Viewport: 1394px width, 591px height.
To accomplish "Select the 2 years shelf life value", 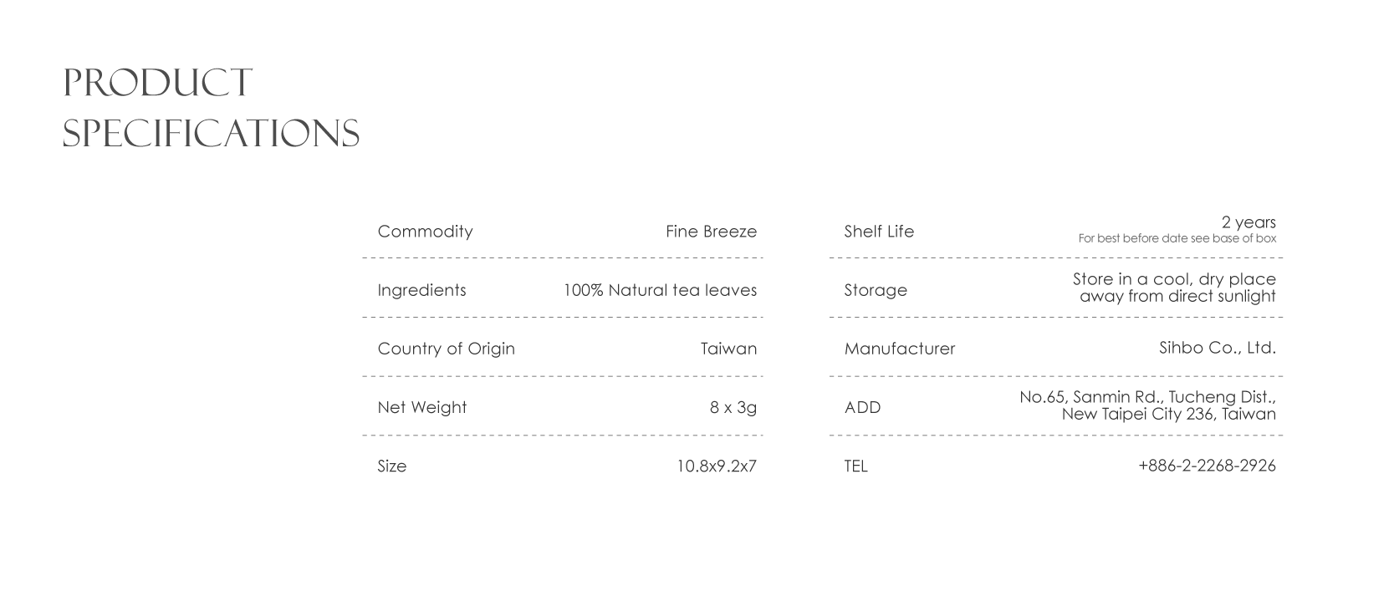I will tap(1248, 222).
